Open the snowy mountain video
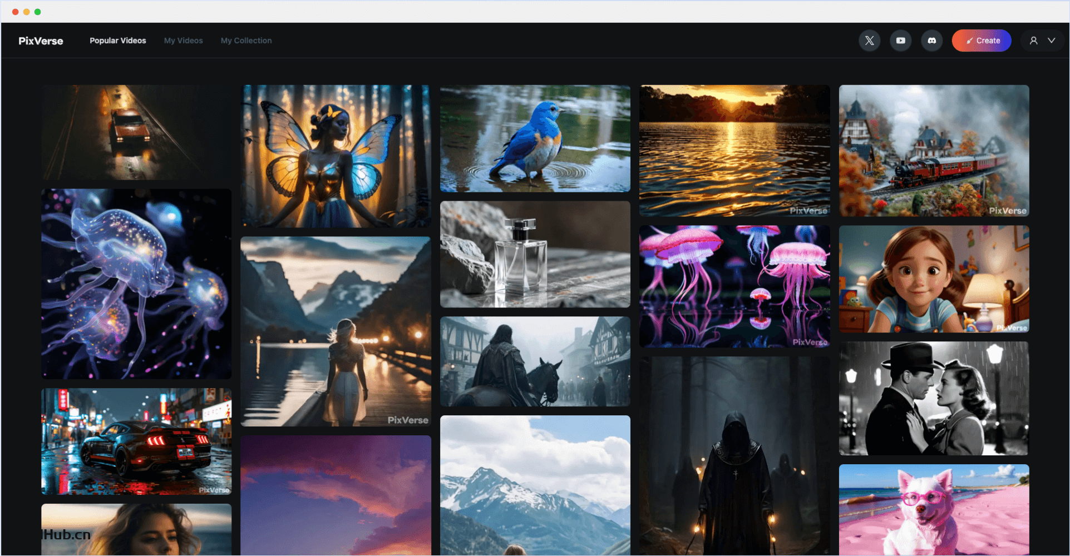The image size is (1070, 556). point(535,485)
